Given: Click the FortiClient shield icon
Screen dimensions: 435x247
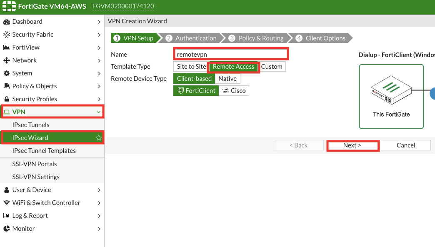Looking at the screenshot, I should click(180, 90).
